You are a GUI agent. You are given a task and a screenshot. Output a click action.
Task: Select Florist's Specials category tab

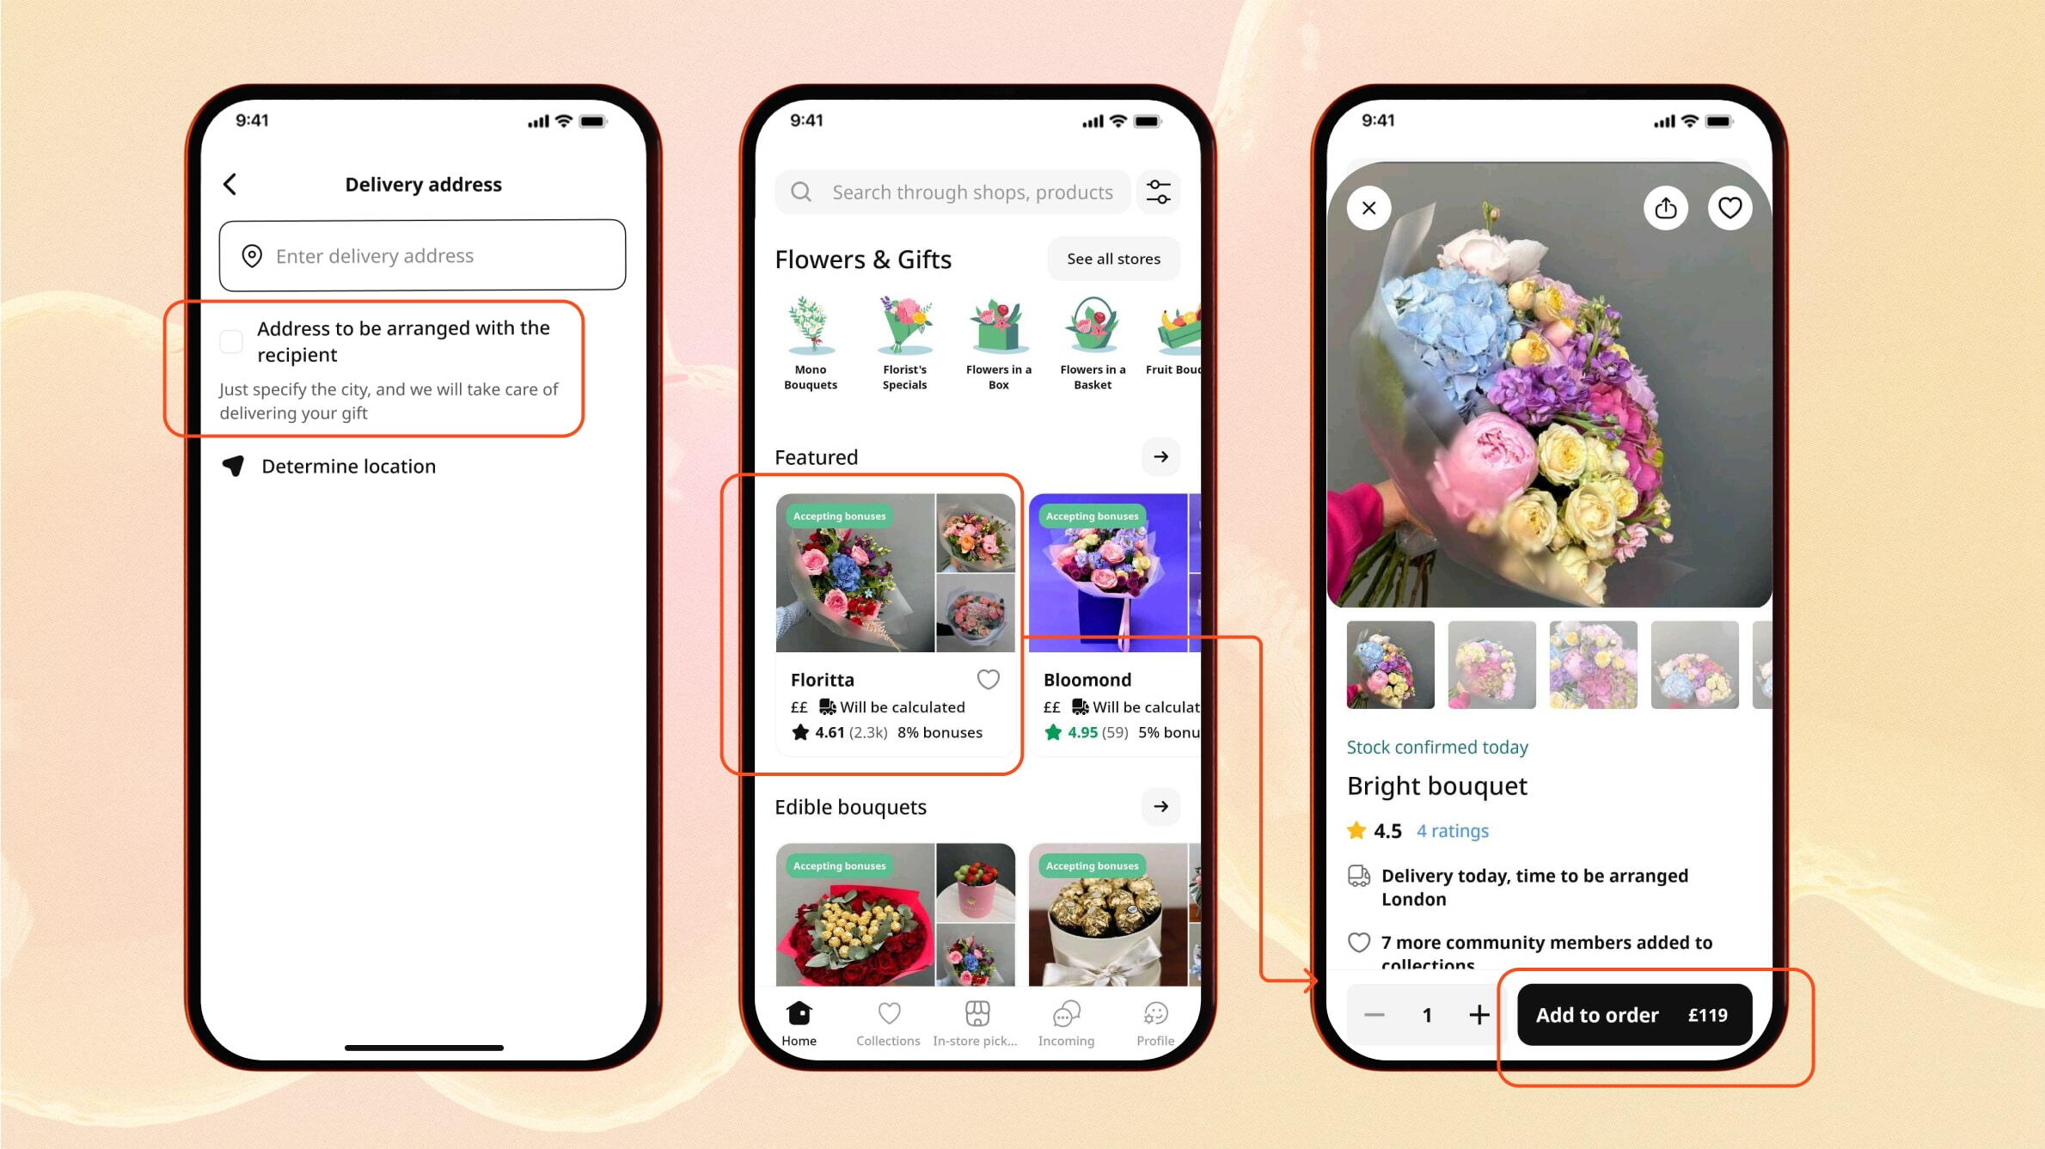(903, 341)
